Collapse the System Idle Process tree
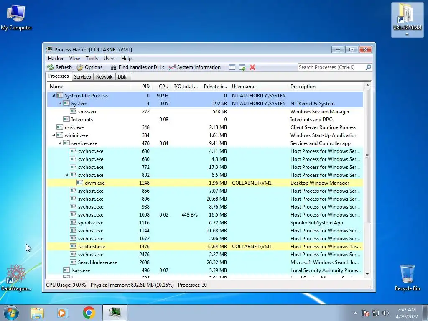The height and width of the screenshot is (321, 428). pyautogui.click(x=53, y=96)
